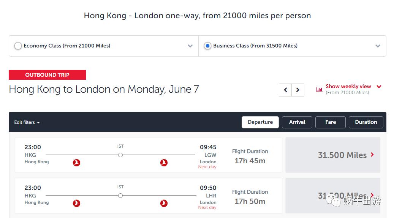The image size is (394, 218).
Task: Select Business Class radio button
Action: tap(207, 46)
